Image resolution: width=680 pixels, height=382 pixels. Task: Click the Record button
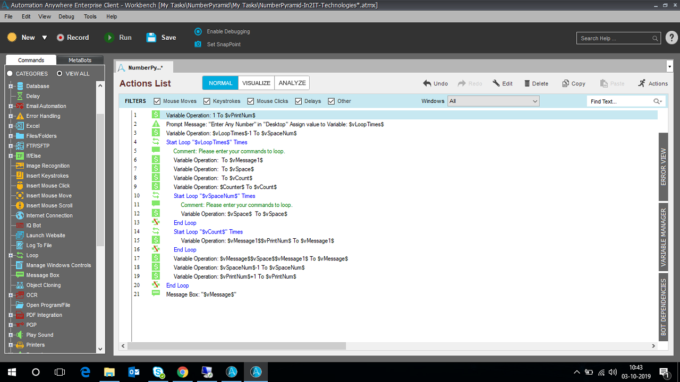[x=73, y=38]
